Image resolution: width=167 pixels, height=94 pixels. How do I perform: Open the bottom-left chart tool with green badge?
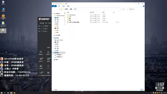(x=41, y=73)
